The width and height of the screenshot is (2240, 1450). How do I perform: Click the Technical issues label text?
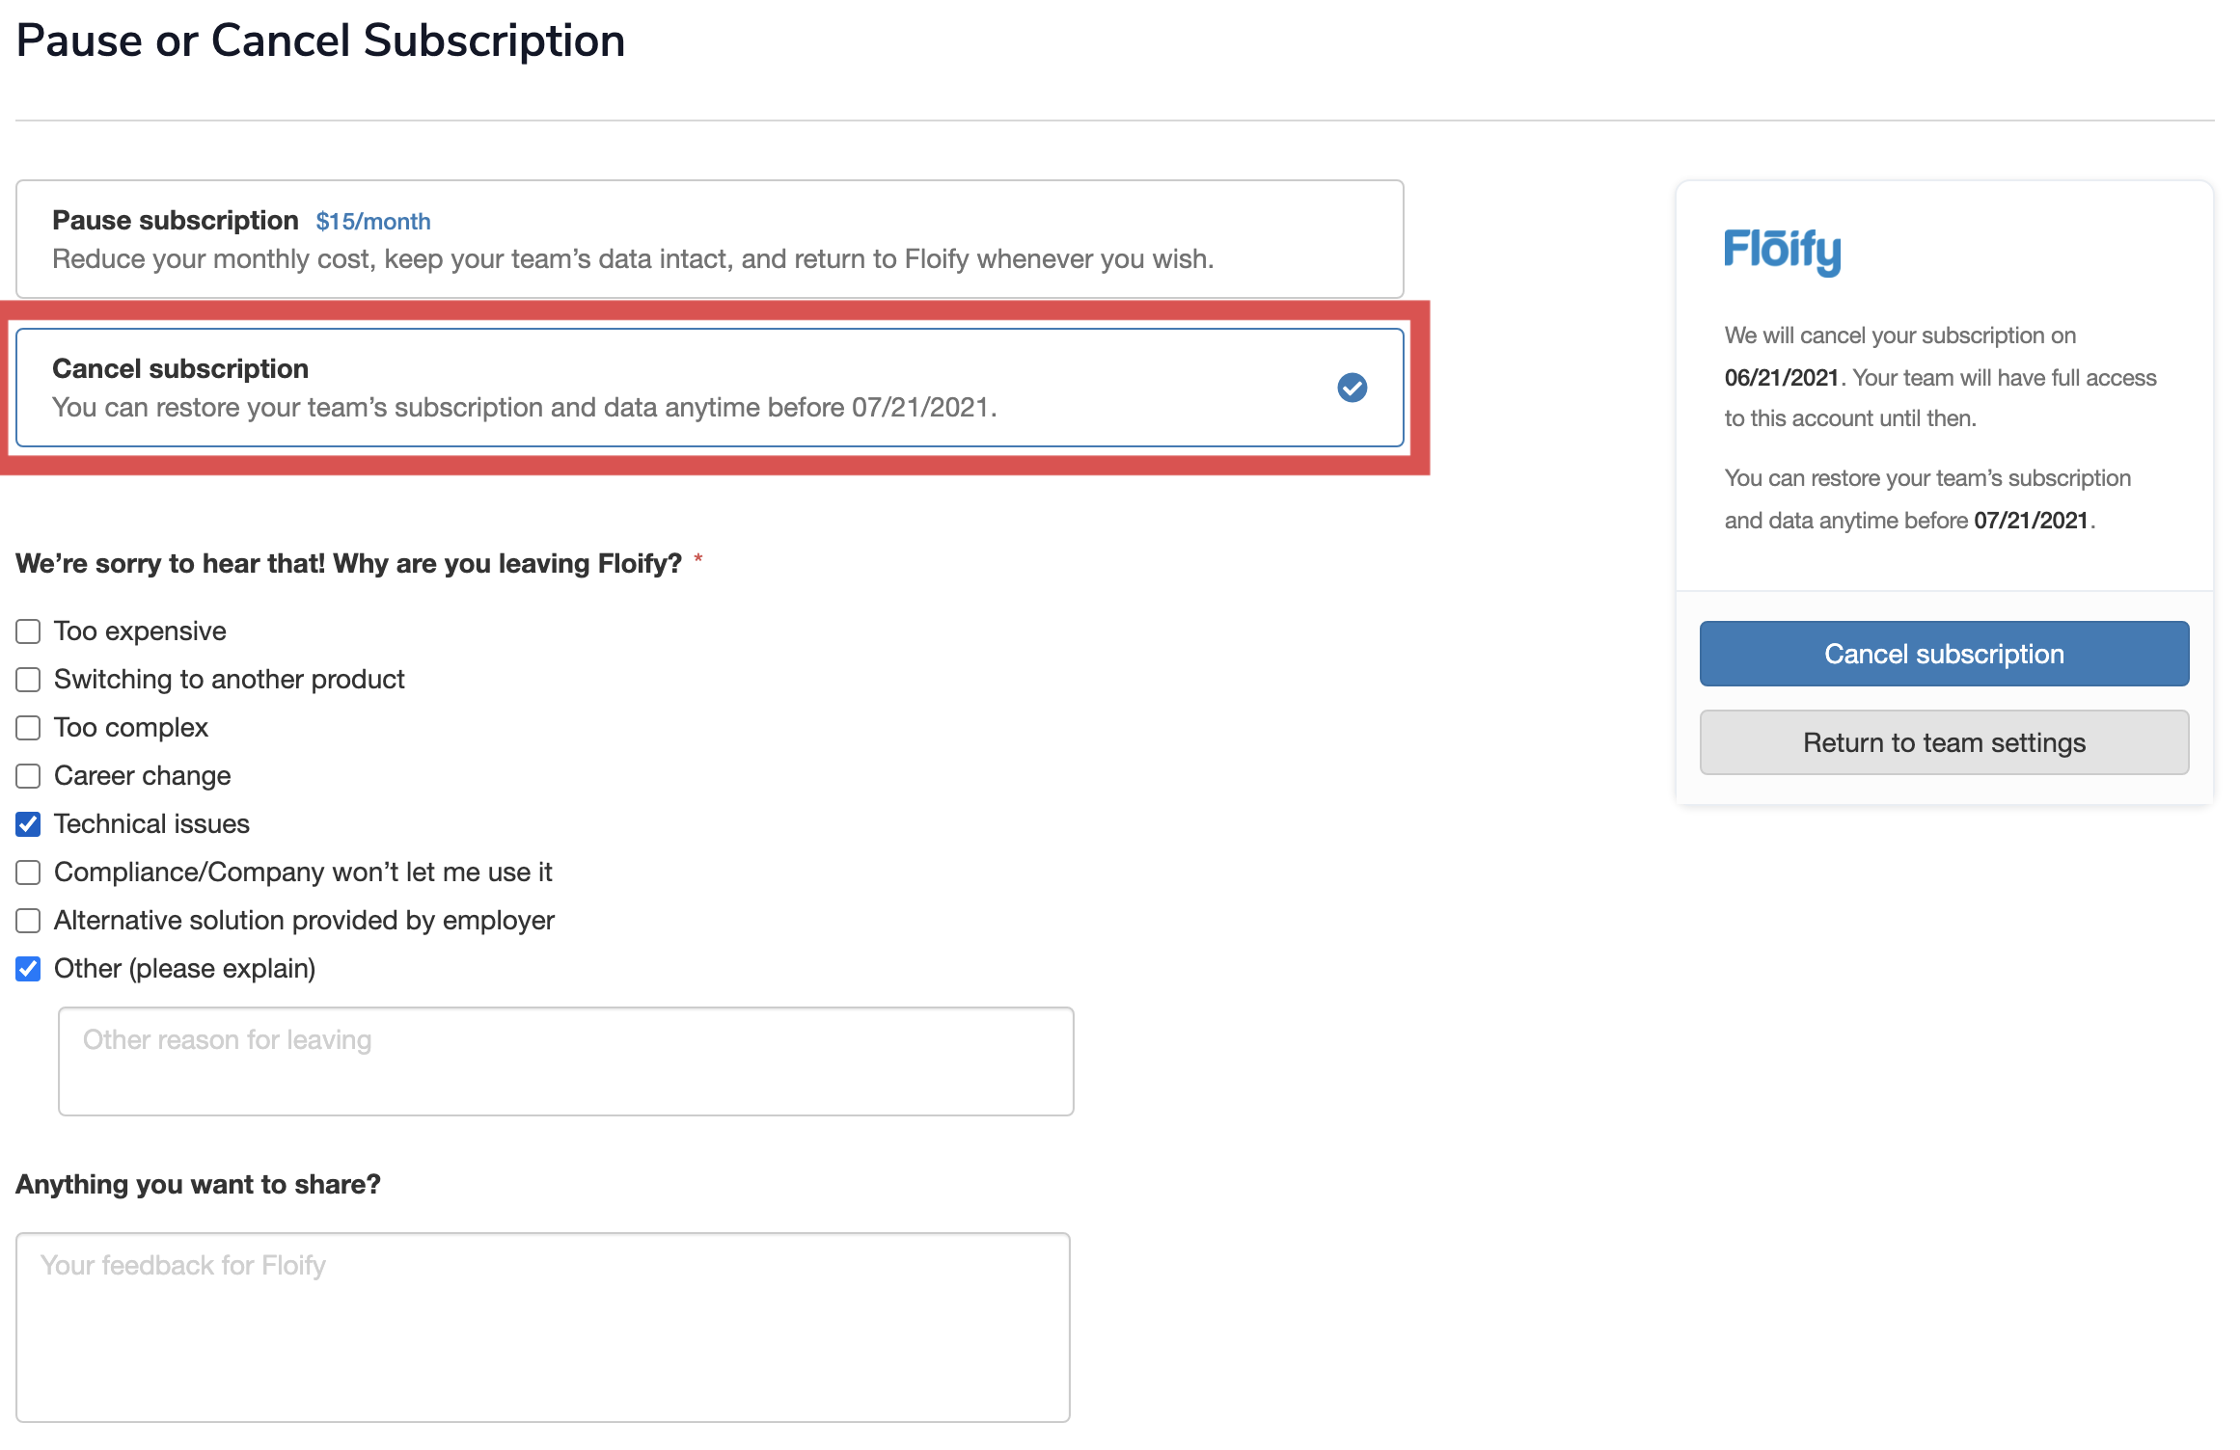151,824
